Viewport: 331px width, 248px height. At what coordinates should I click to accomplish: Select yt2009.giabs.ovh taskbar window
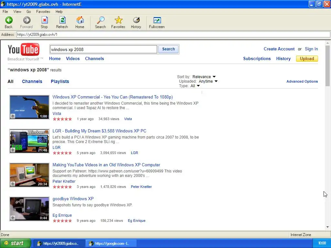tap(60, 243)
